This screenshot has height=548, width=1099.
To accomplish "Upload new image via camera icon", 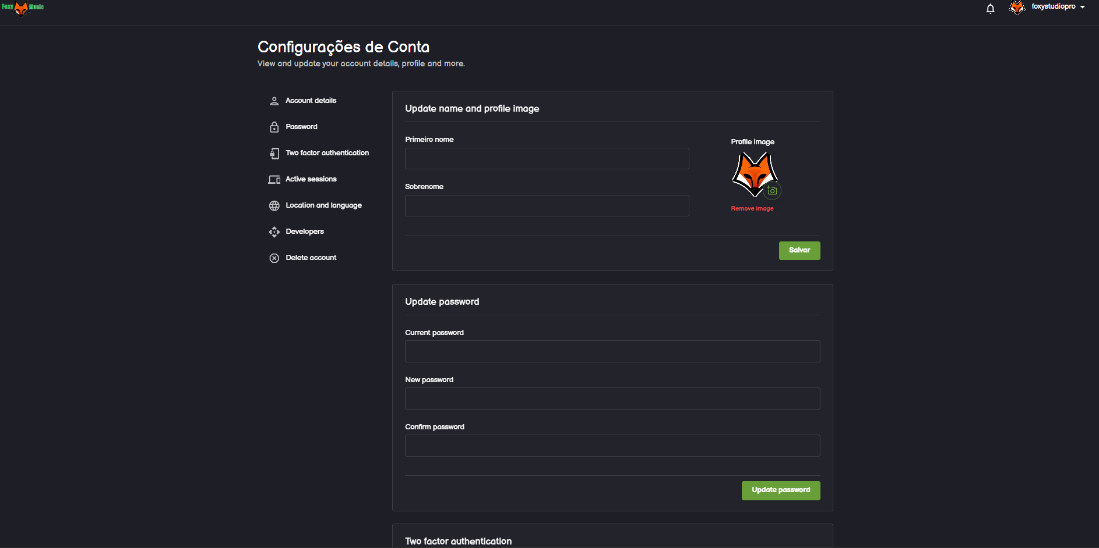I will [772, 190].
